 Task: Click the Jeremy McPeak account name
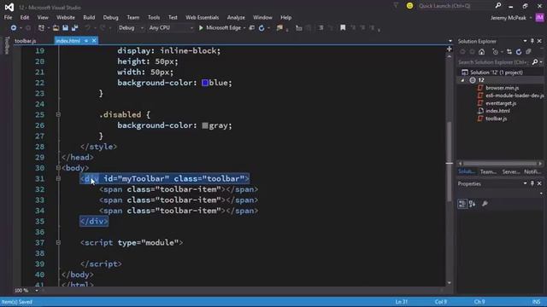(509, 18)
